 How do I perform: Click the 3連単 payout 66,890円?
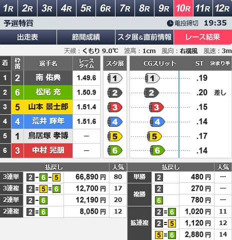(x=90, y=177)
